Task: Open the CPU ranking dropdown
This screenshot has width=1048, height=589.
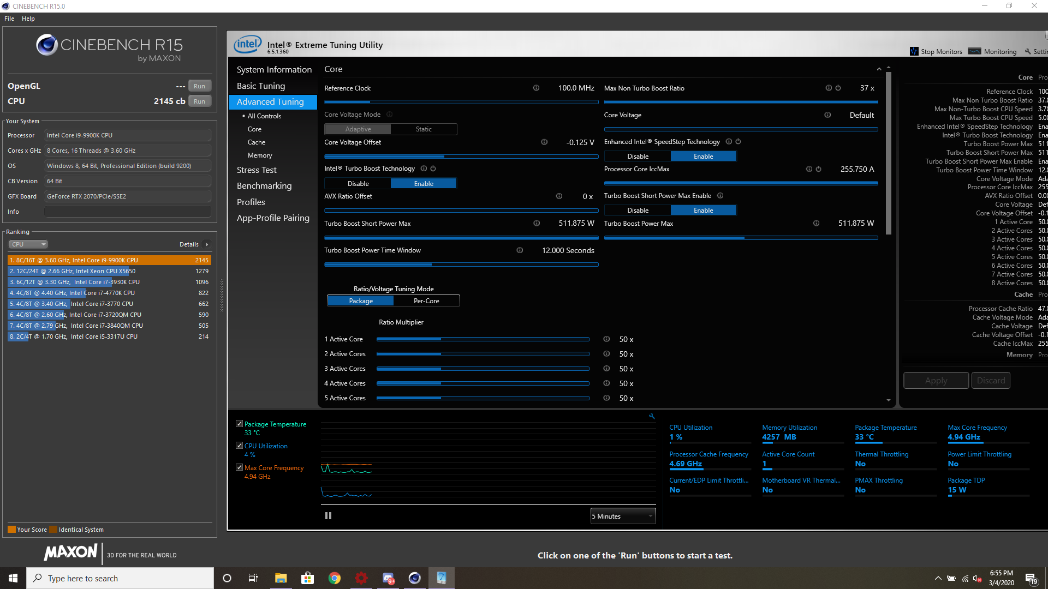Action: (x=28, y=244)
